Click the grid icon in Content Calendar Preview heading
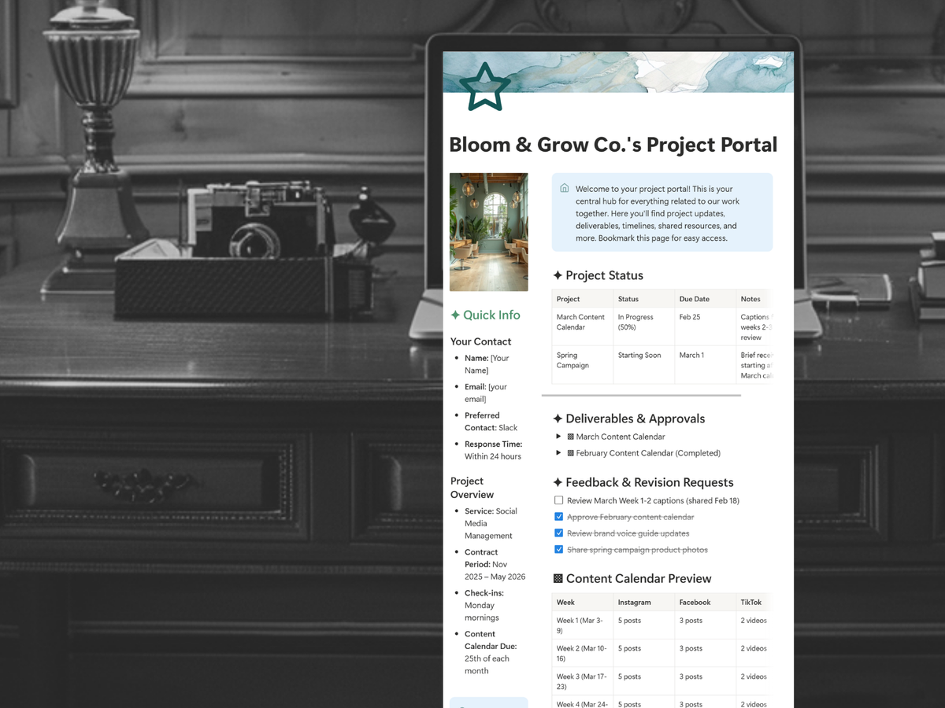Viewport: 945px width, 708px height. tap(558, 579)
